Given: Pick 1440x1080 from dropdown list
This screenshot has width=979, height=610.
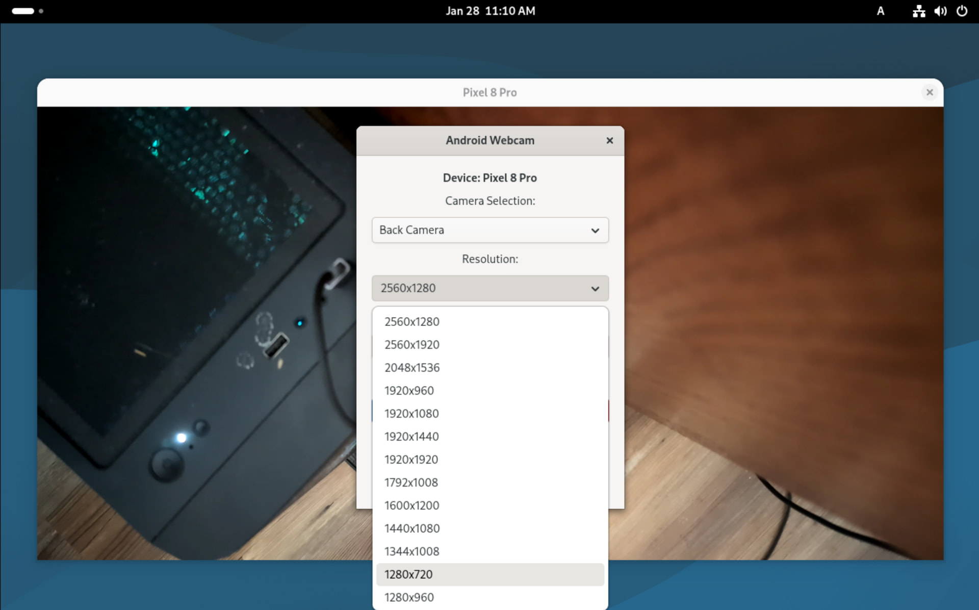Looking at the screenshot, I should 411,528.
